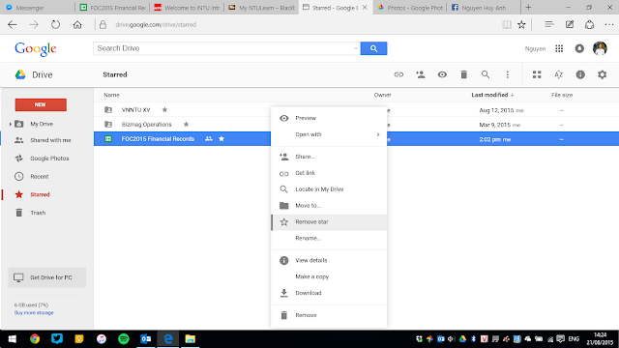The width and height of the screenshot is (619, 348).
Task: Open Spotify from the taskbar
Action: pos(124,339)
